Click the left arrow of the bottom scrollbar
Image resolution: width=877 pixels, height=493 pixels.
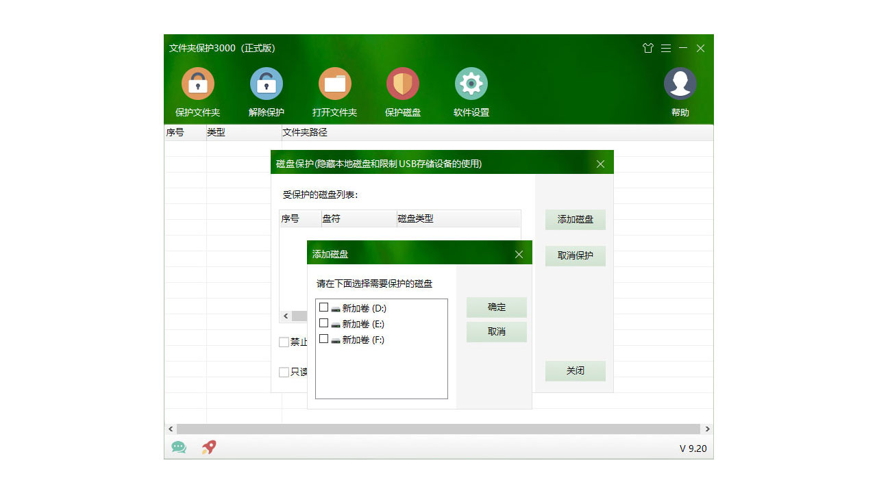(171, 429)
